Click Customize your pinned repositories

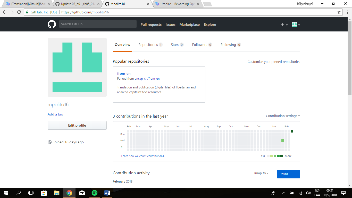pyautogui.click(x=274, y=62)
